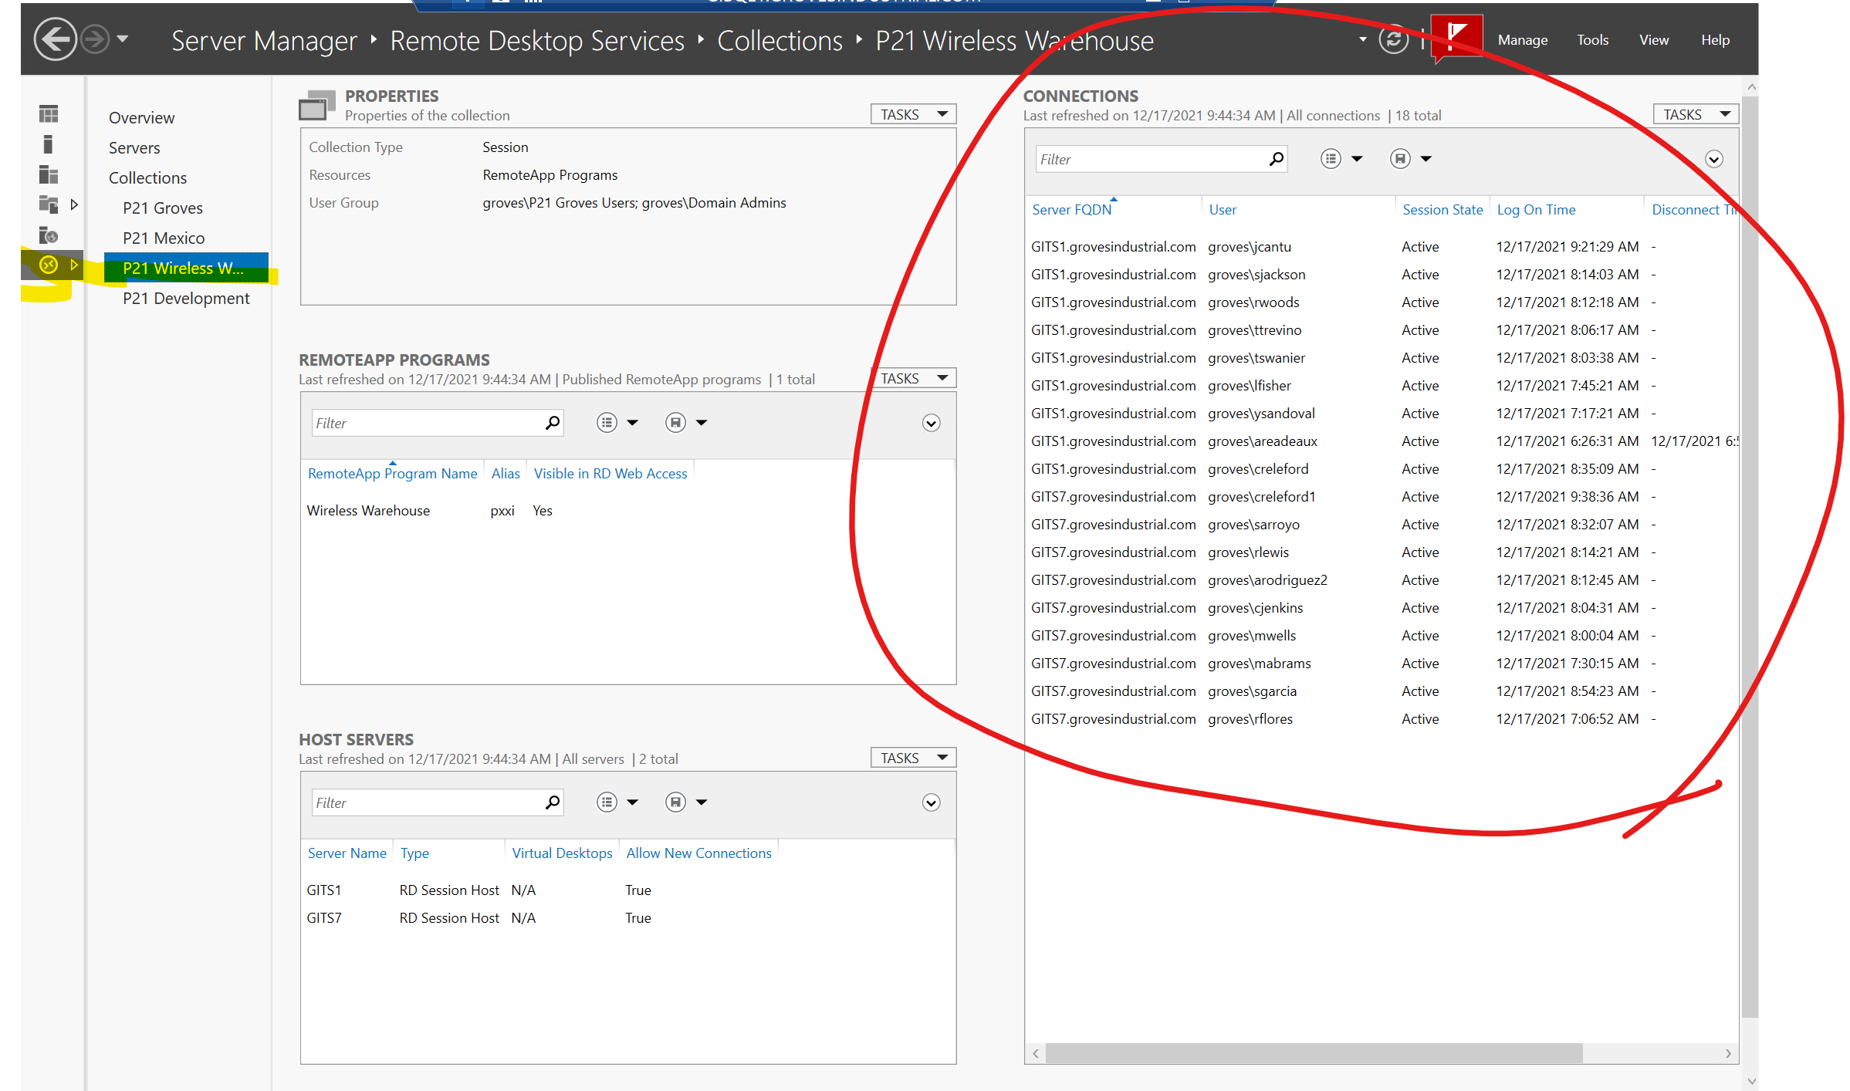1850x1091 pixels.
Task: Click the back navigation arrow
Action: coord(55,39)
